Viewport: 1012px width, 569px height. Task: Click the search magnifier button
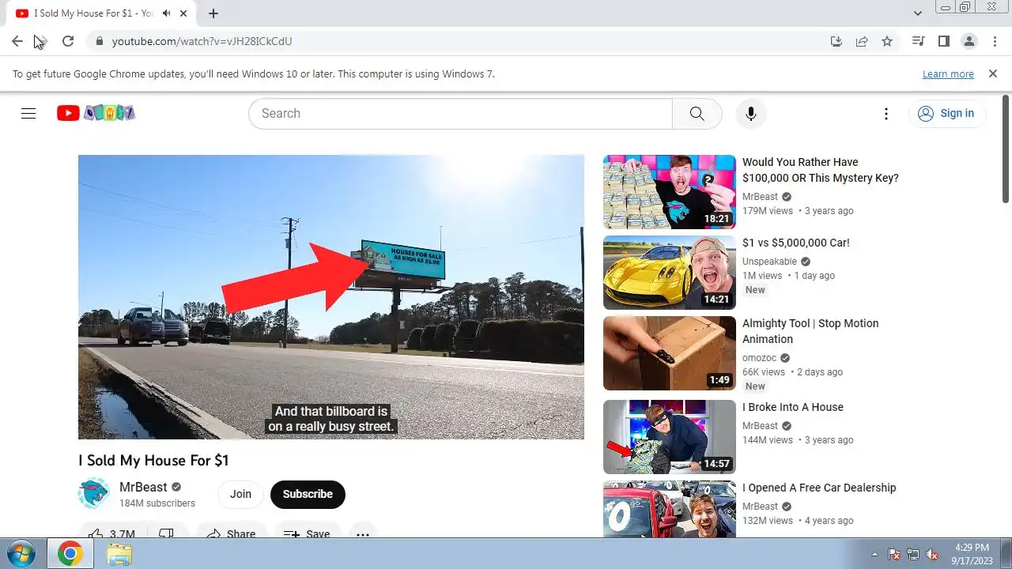click(x=697, y=113)
